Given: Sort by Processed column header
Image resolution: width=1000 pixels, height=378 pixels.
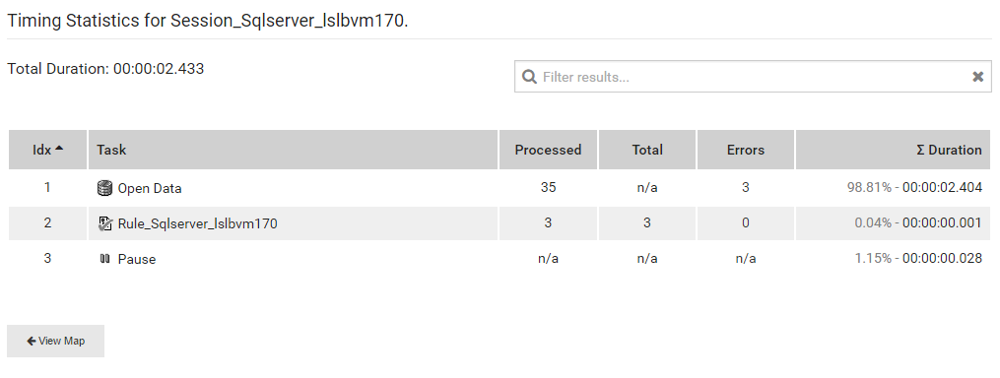Looking at the screenshot, I should pos(548,150).
